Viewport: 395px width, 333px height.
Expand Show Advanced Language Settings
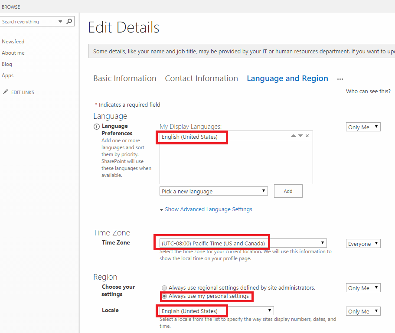208,209
